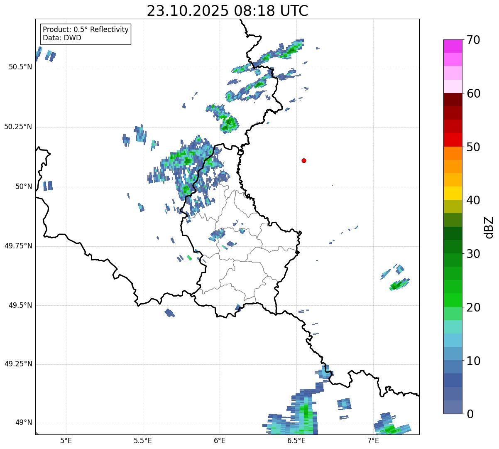Click the cyan colorbar segment near 15
Image resolution: width=499 pixels, height=449 pixels.
453,340
